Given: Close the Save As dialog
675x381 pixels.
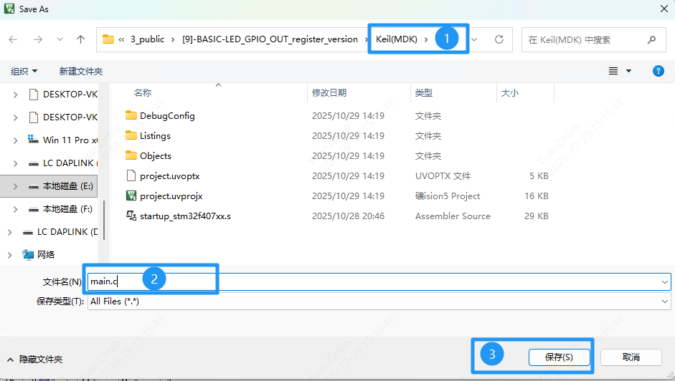Looking at the screenshot, I should click(664, 9).
